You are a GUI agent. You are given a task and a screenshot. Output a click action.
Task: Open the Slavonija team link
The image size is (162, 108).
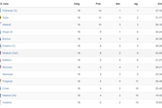point(8,74)
